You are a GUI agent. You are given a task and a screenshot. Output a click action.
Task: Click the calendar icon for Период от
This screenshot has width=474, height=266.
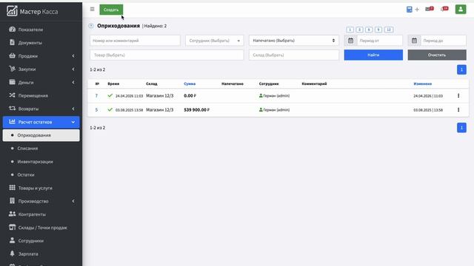350,41
